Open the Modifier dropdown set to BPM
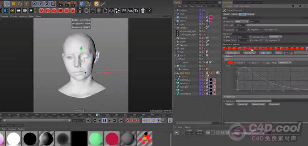308x146 pixels. click(242, 22)
